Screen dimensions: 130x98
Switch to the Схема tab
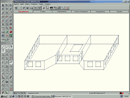(x=43, y=11)
